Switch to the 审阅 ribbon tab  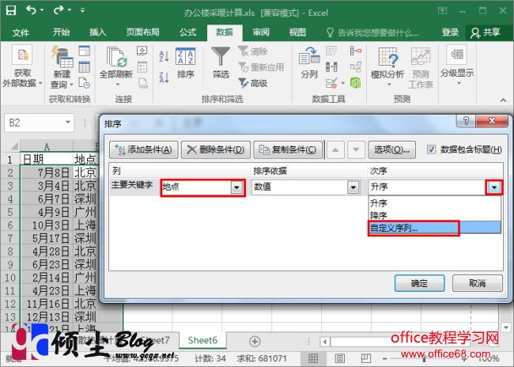[x=261, y=32]
